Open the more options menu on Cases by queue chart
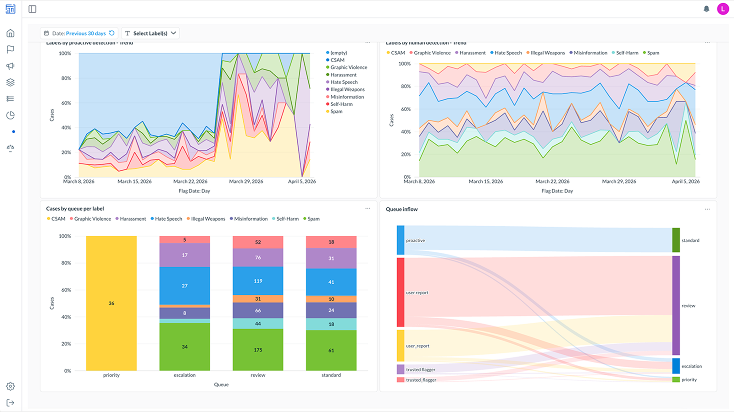734x412 pixels. [x=367, y=208]
